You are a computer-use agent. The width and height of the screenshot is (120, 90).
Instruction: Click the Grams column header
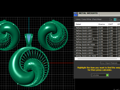(x=102, y=24)
